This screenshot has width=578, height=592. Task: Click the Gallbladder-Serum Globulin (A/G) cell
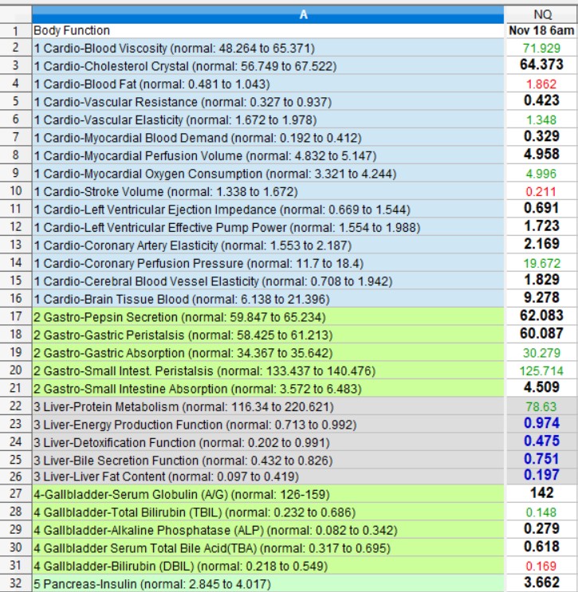(159, 494)
